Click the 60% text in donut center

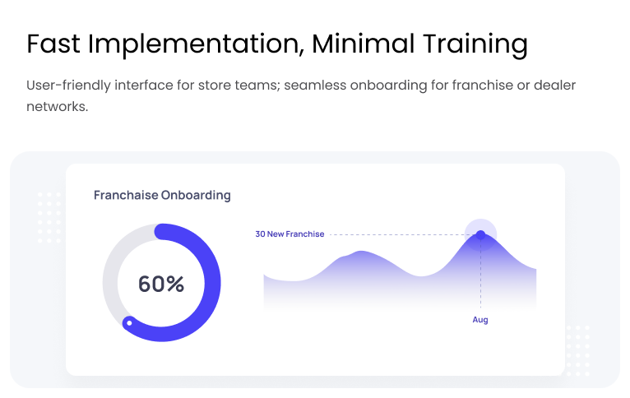pos(161,285)
